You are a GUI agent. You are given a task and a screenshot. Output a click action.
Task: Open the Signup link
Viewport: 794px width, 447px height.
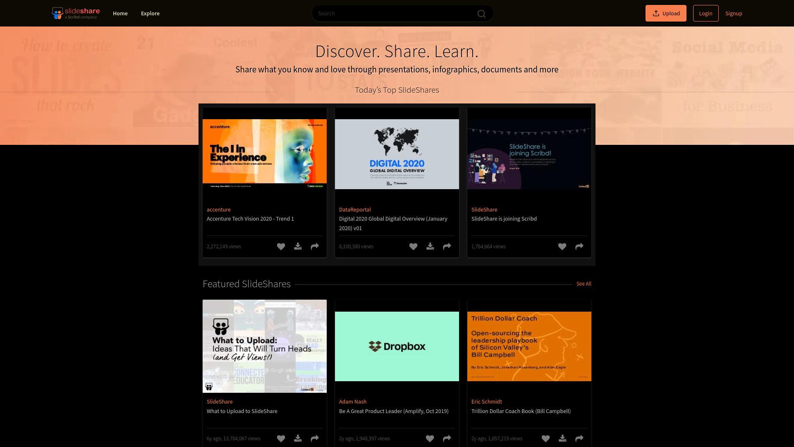point(734,13)
